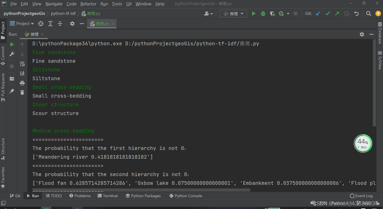The width and height of the screenshot is (383, 209).
Task: Commit changes with green checkmark
Action: tap(328, 14)
